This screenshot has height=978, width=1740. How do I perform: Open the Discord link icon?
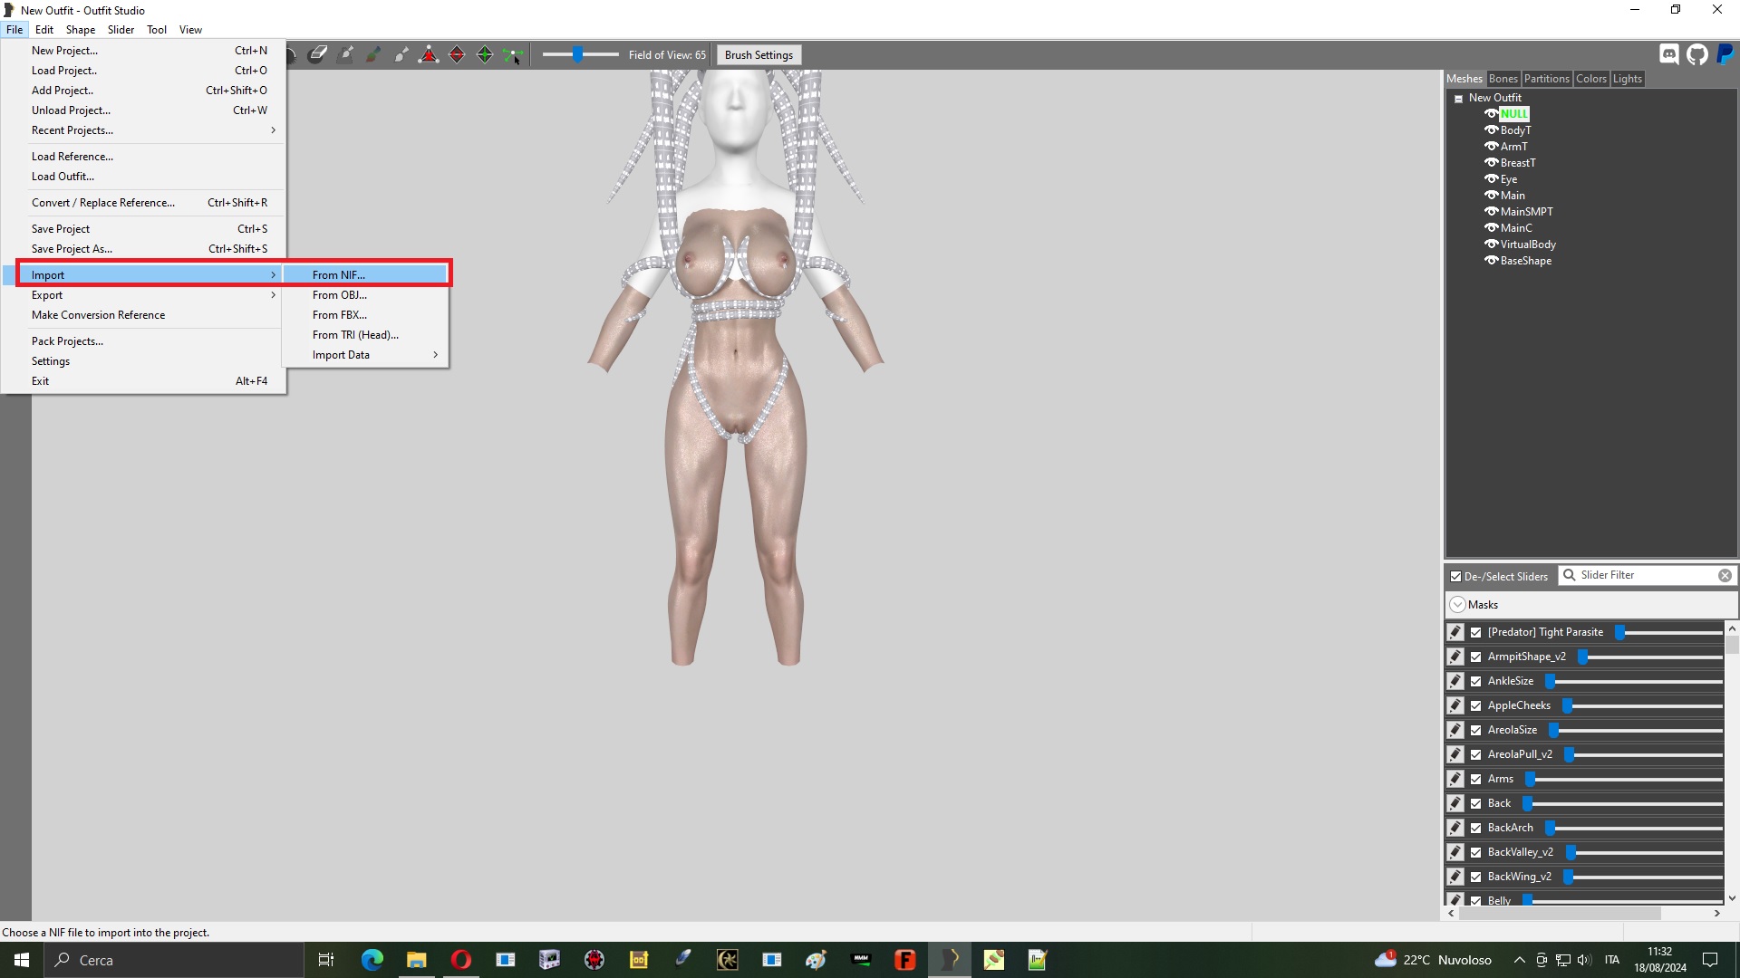(x=1669, y=54)
